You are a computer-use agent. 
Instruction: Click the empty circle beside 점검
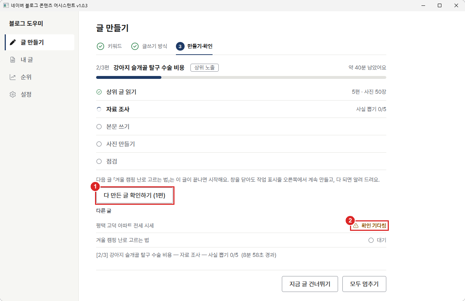pos(99,161)
